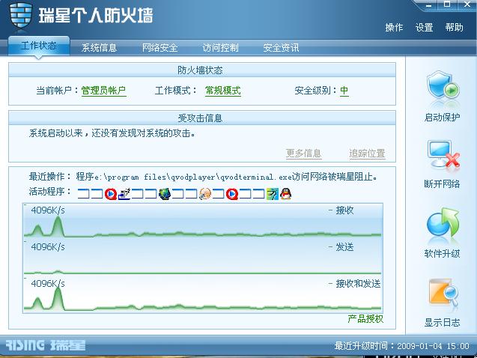Click the 发送 traffic graph
This screenshot has height=358, width=477.
203,257
